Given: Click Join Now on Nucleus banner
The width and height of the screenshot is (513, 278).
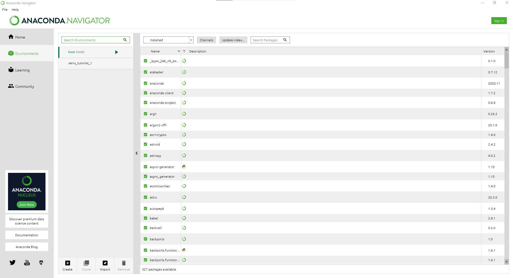Looking at the screenshot, I should click(27, 205).
